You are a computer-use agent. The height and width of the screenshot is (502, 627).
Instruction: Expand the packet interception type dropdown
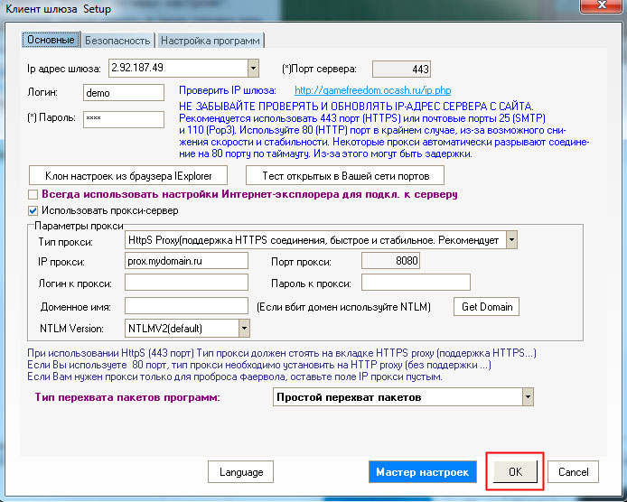click(x=527, y=397)
